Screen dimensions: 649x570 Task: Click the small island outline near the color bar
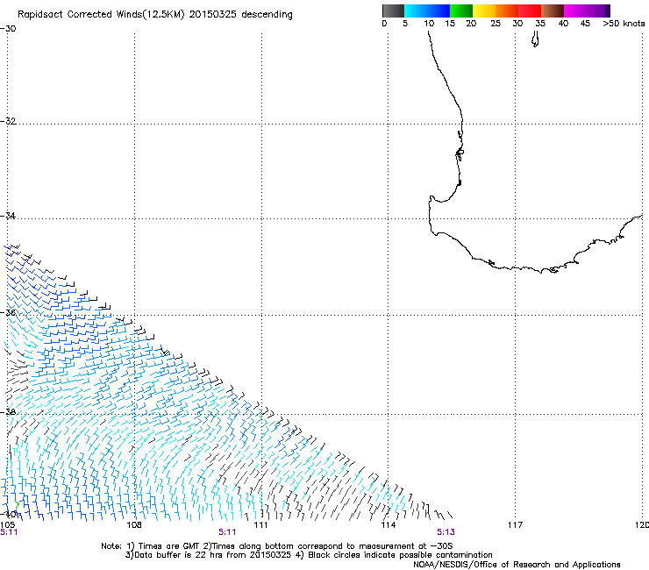(535, 39)
